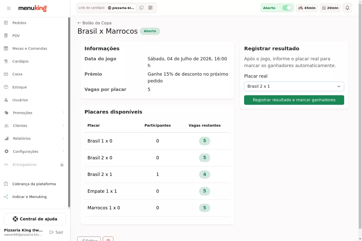Copy the cardápio link icon
This screenshot has width=362, height=241.
[x=142, y=8]
